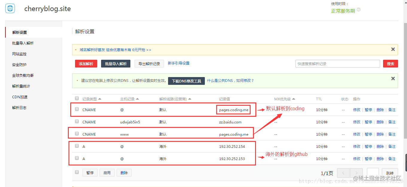Click the 快速搜索解析记录 search field
This screenshot has width=407, height=187.
coord(338,64)
